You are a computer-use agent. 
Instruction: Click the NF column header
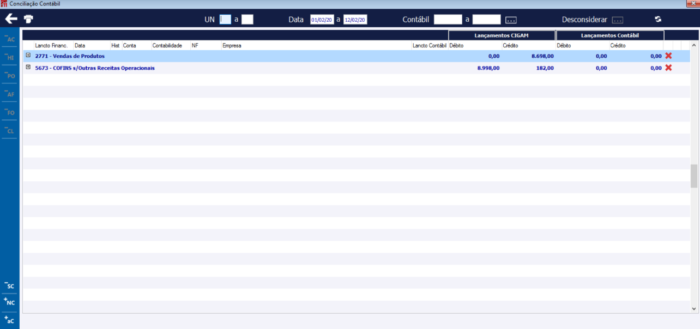(195, 46)
